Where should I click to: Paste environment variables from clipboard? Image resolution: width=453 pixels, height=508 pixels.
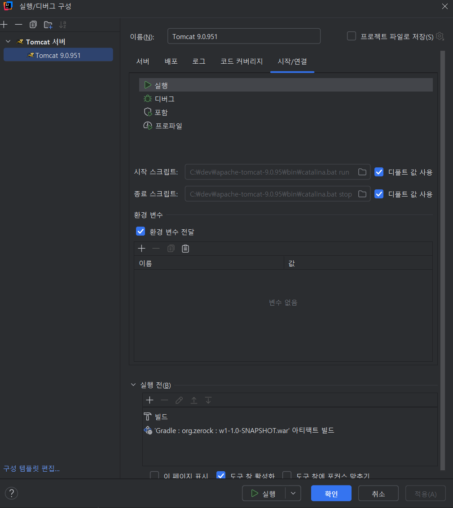pyautogui.click(x=185, y=249)
